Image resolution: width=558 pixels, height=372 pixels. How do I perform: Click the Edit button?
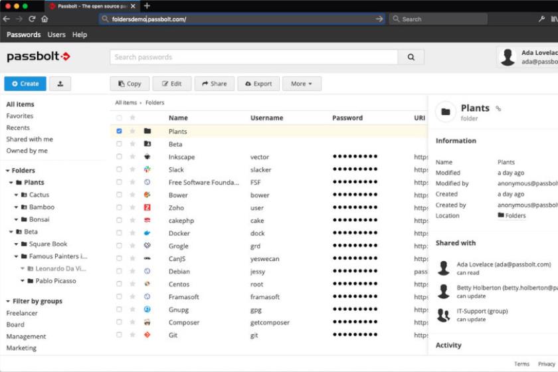click(172, 84)
